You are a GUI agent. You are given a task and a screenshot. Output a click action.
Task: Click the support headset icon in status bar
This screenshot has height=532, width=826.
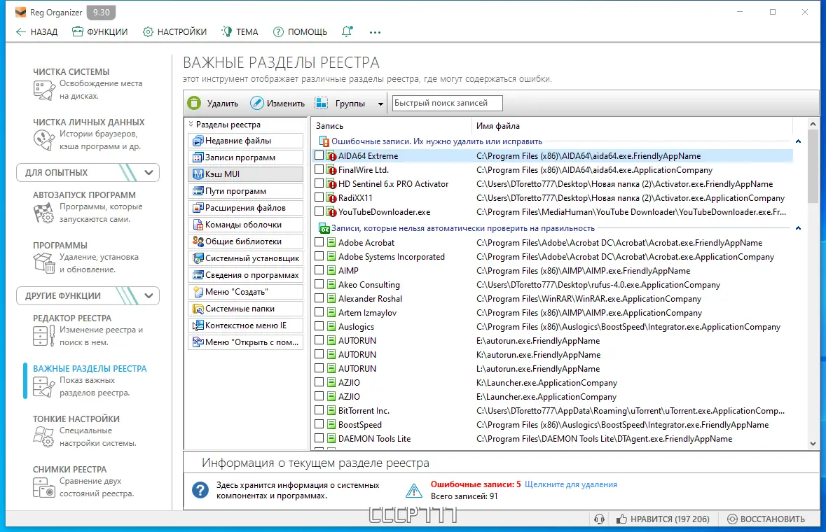coord(598,519)
